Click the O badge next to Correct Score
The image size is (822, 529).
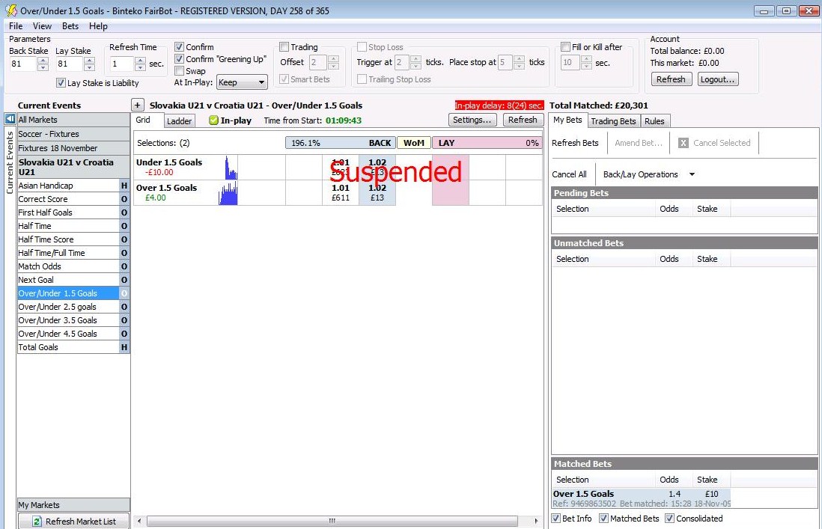[124, 199]
